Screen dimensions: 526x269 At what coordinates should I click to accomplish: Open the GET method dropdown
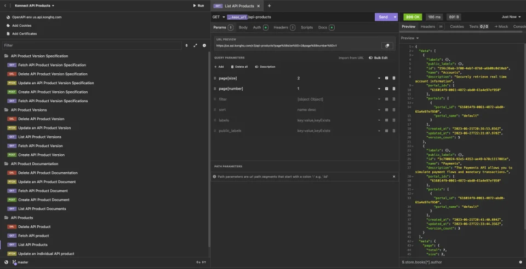pos(219,17)
